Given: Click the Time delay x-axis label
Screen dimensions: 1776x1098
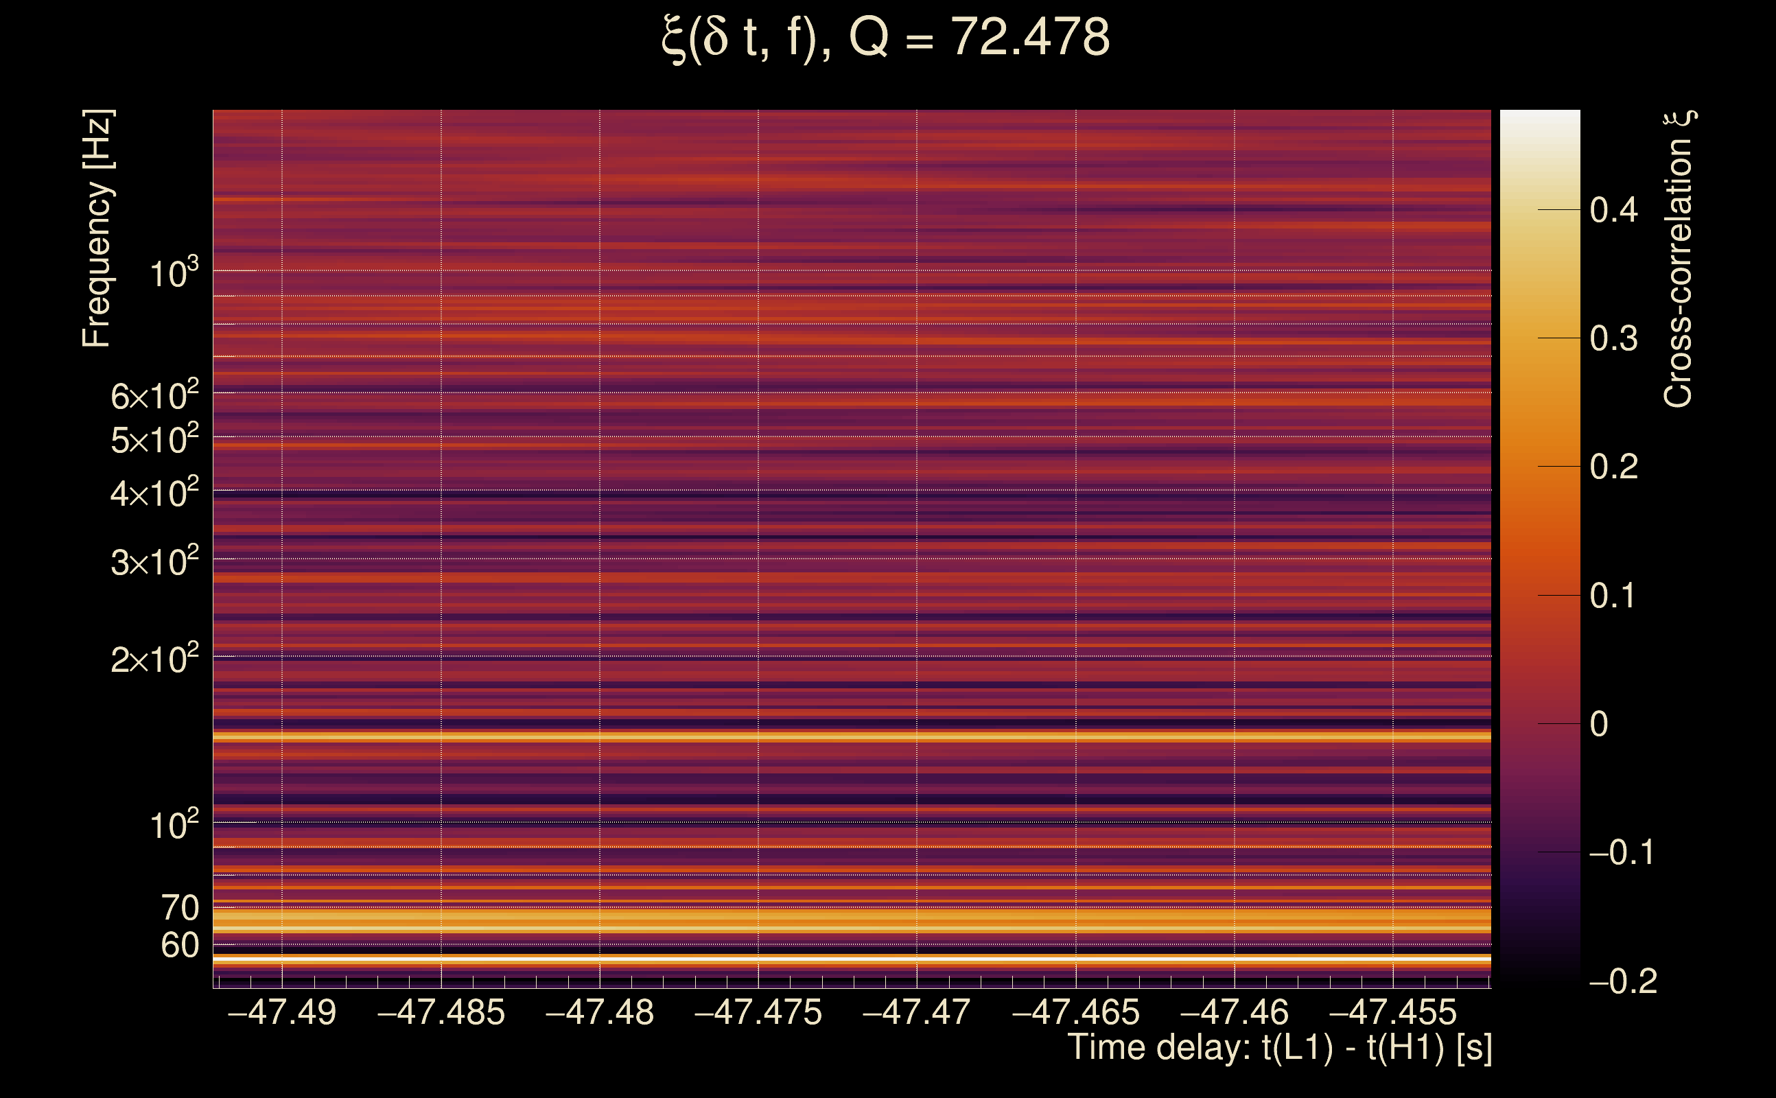Looking at the screenshot, I should click(1279, 1048).
